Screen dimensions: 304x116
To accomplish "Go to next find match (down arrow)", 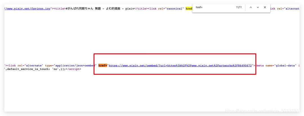I will [258, 7].
